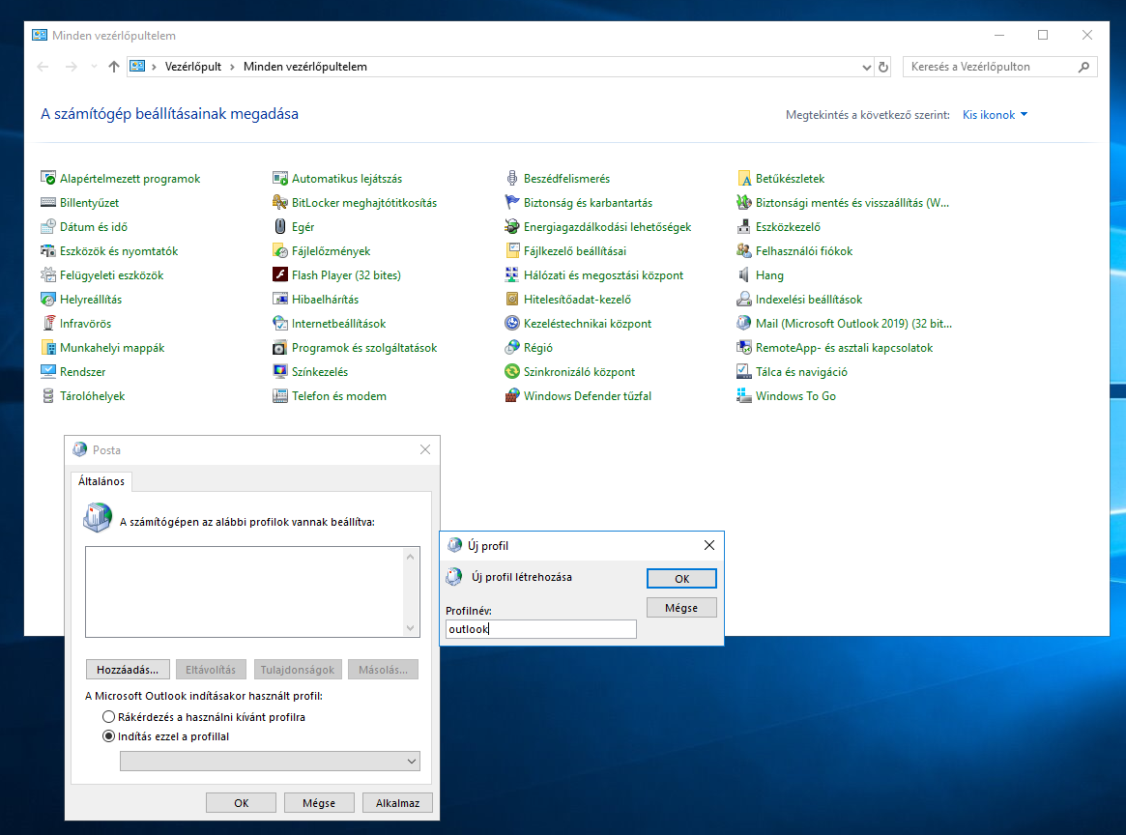Open the Dátum és idő icon
1126x835 pixels.
click(x=48, y=227)
